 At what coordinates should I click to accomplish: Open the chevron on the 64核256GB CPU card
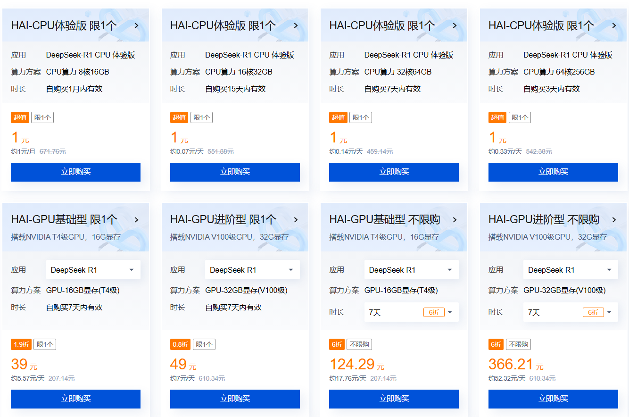(x=614, y=25)
